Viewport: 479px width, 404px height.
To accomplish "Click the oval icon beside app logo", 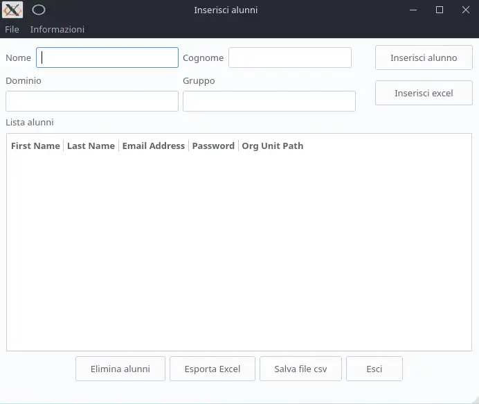I will [39, 10].
